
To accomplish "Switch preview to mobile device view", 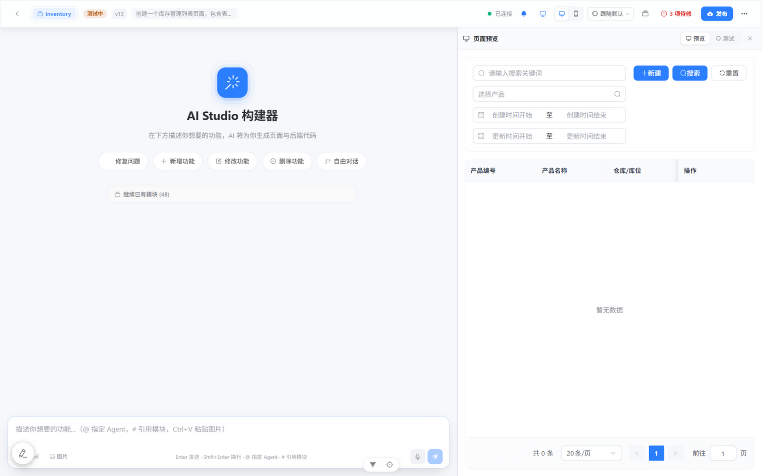I will tap(576, 14).
